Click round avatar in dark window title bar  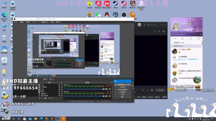click(x=139, y=25)
